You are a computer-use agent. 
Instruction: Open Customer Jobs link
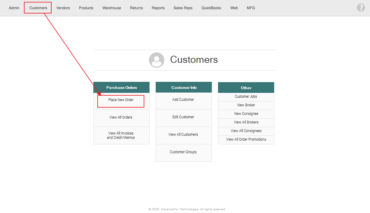coord(246,97)
